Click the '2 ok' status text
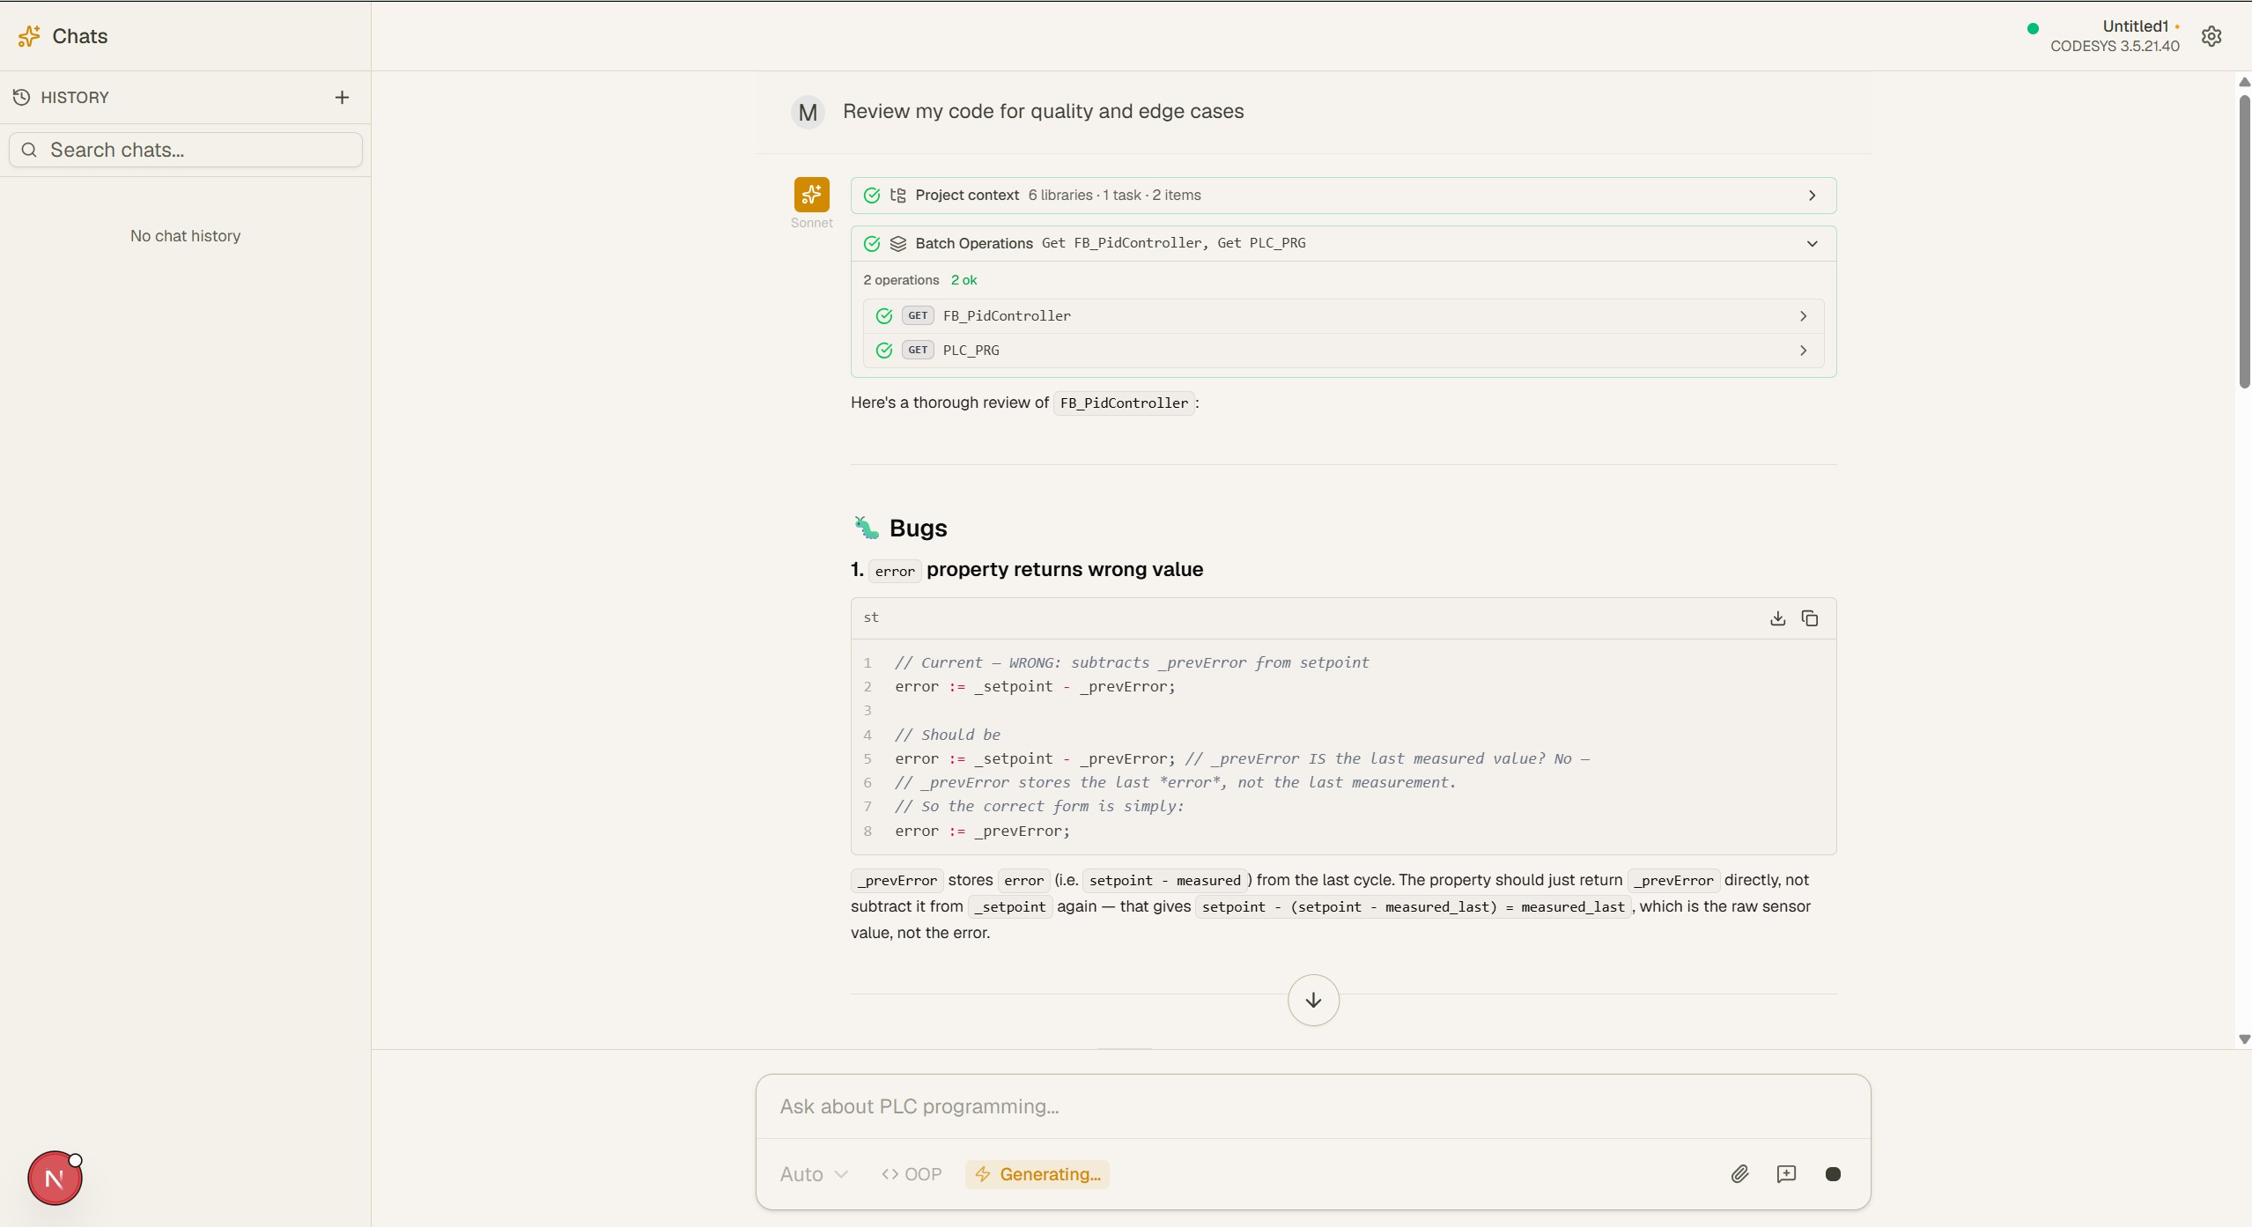The image size is (2252, 1227). pos(964,280)
